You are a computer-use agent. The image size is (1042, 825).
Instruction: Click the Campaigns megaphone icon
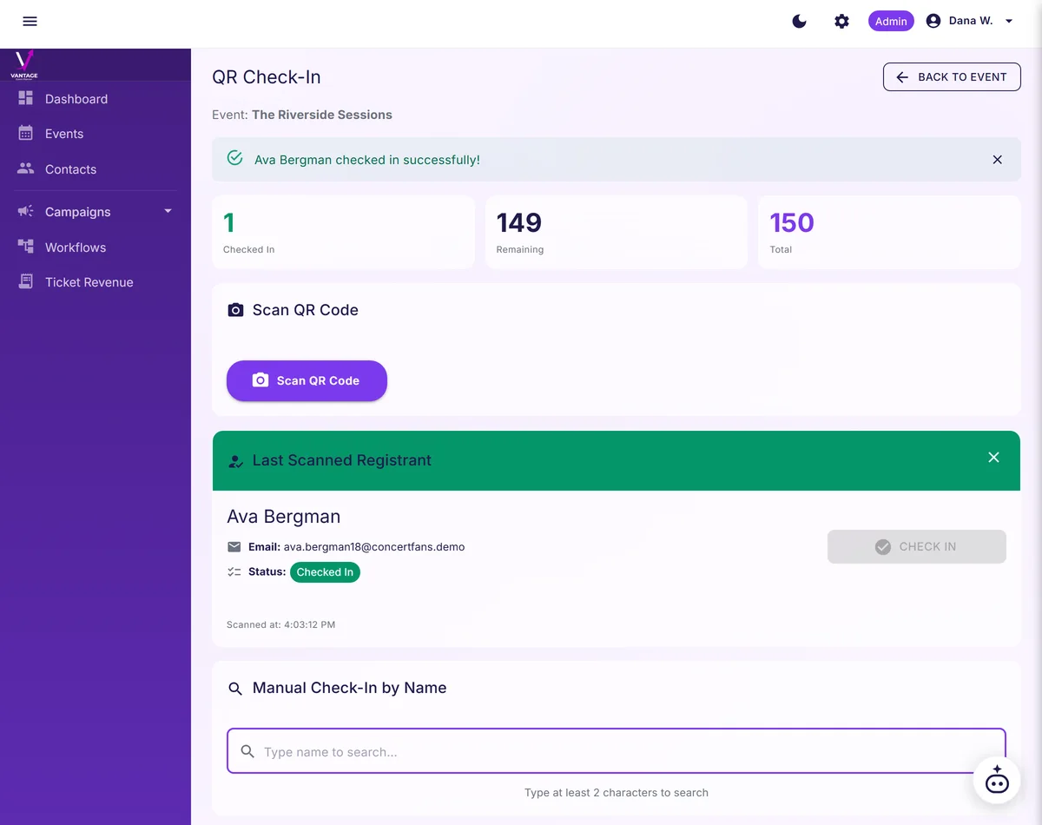pyautogui.click(x=26, y=211)
